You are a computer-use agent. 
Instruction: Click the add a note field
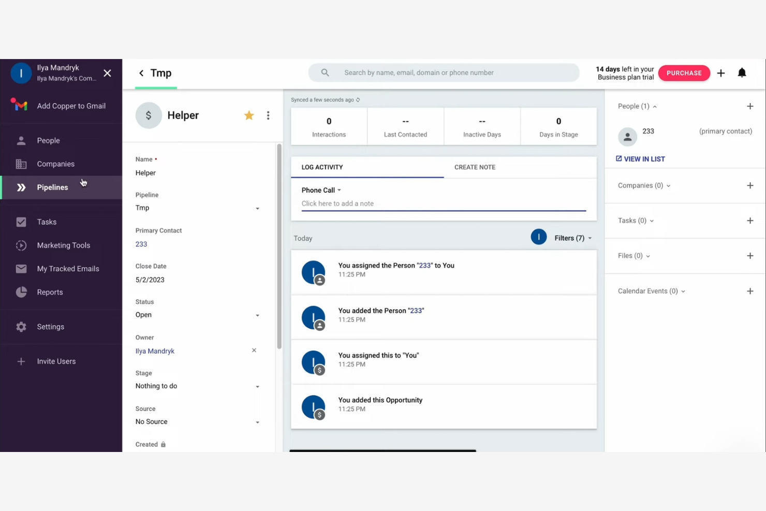[x=444, y=204]
